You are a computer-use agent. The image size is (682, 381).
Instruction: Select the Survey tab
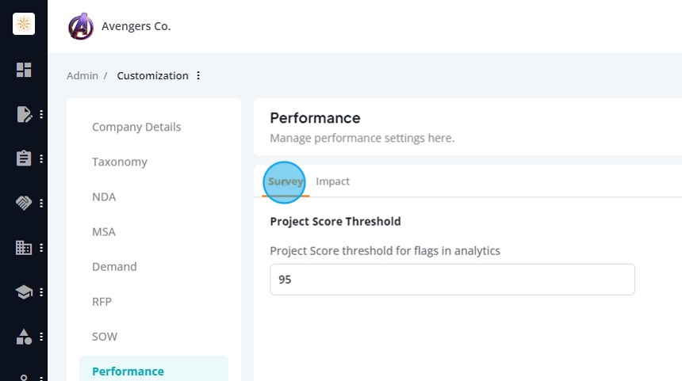click(x=285, y=181)
